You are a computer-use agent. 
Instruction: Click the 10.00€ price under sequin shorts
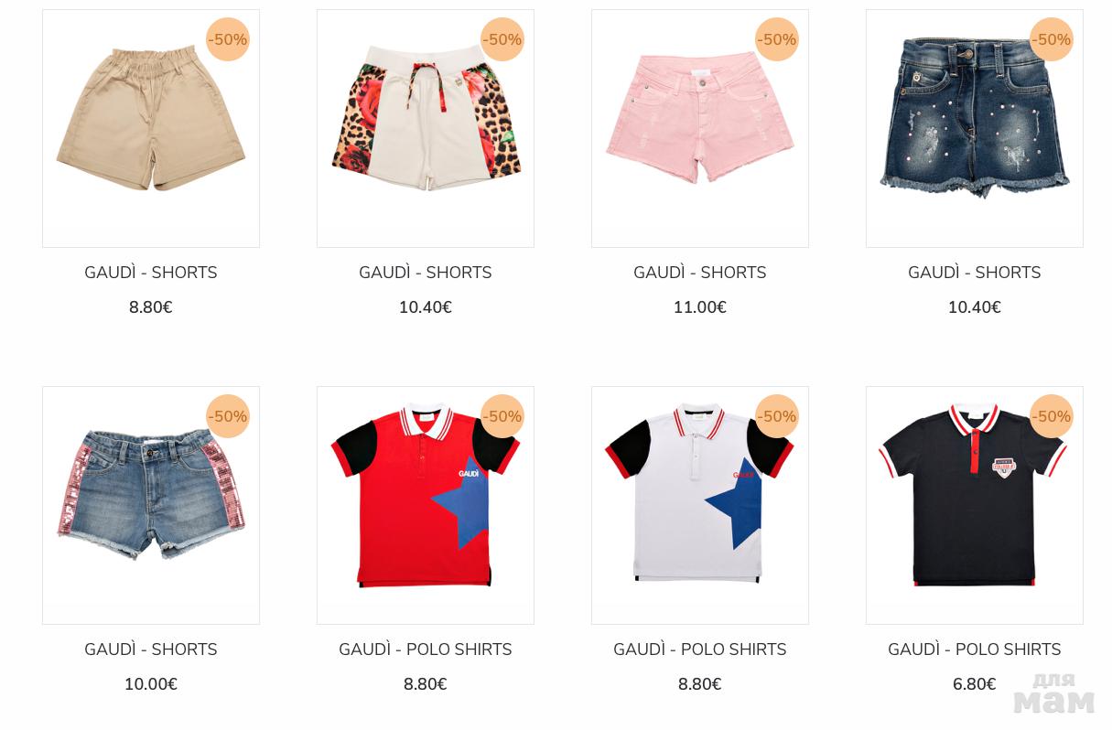pyautogui.click(x=151, y=684)
